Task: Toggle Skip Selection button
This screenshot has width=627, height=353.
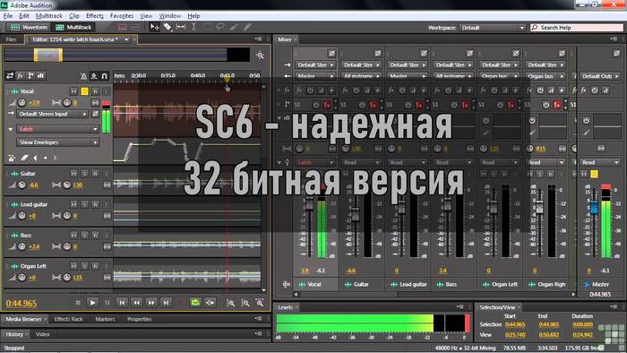Action: coord(210,303)
